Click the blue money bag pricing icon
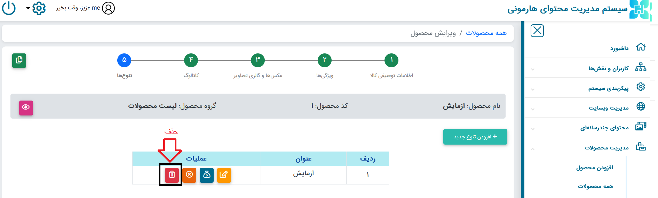The height and width of the screenshot is (198, 658). click(x=207, y=175)
